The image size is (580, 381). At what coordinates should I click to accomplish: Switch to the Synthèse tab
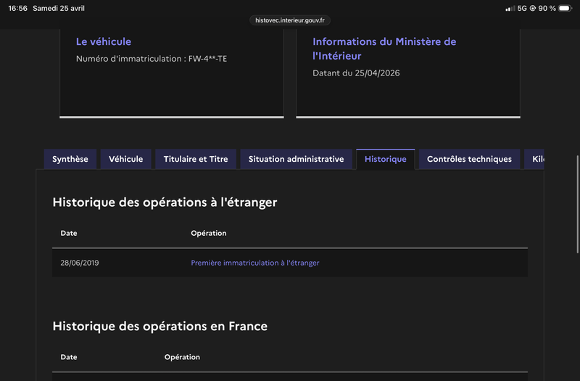pyautogui.click(x=70, y=159)
